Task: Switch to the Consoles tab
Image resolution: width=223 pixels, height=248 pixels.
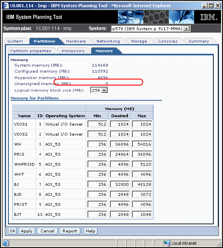Action: click(168, 41)
